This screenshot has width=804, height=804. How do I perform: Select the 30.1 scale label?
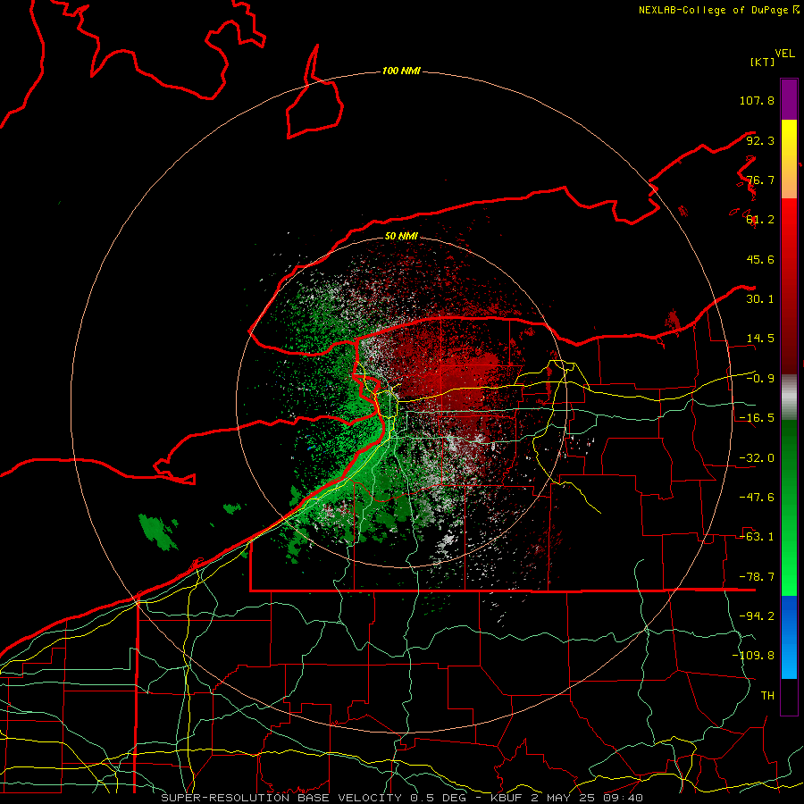pos(760,299)
